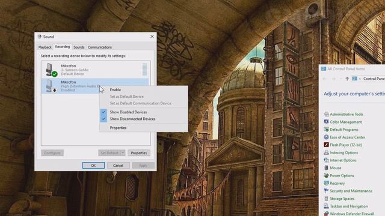385x216 pixels.
Task: Open the Windows Defender Firewall link
Action: point(352,214)
